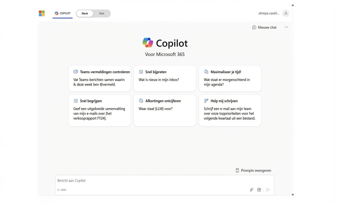Click the send message icon

tap(268, 190)
